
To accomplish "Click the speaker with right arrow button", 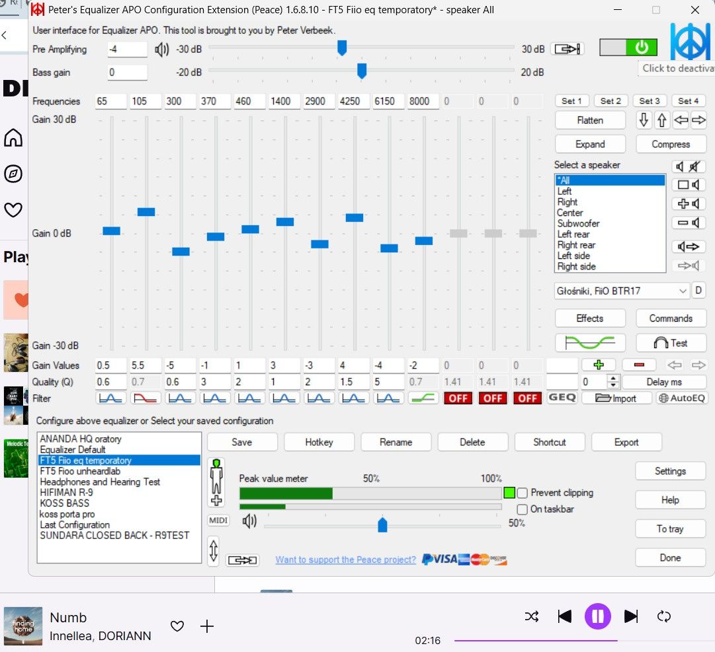I will (x=689, y=247).
